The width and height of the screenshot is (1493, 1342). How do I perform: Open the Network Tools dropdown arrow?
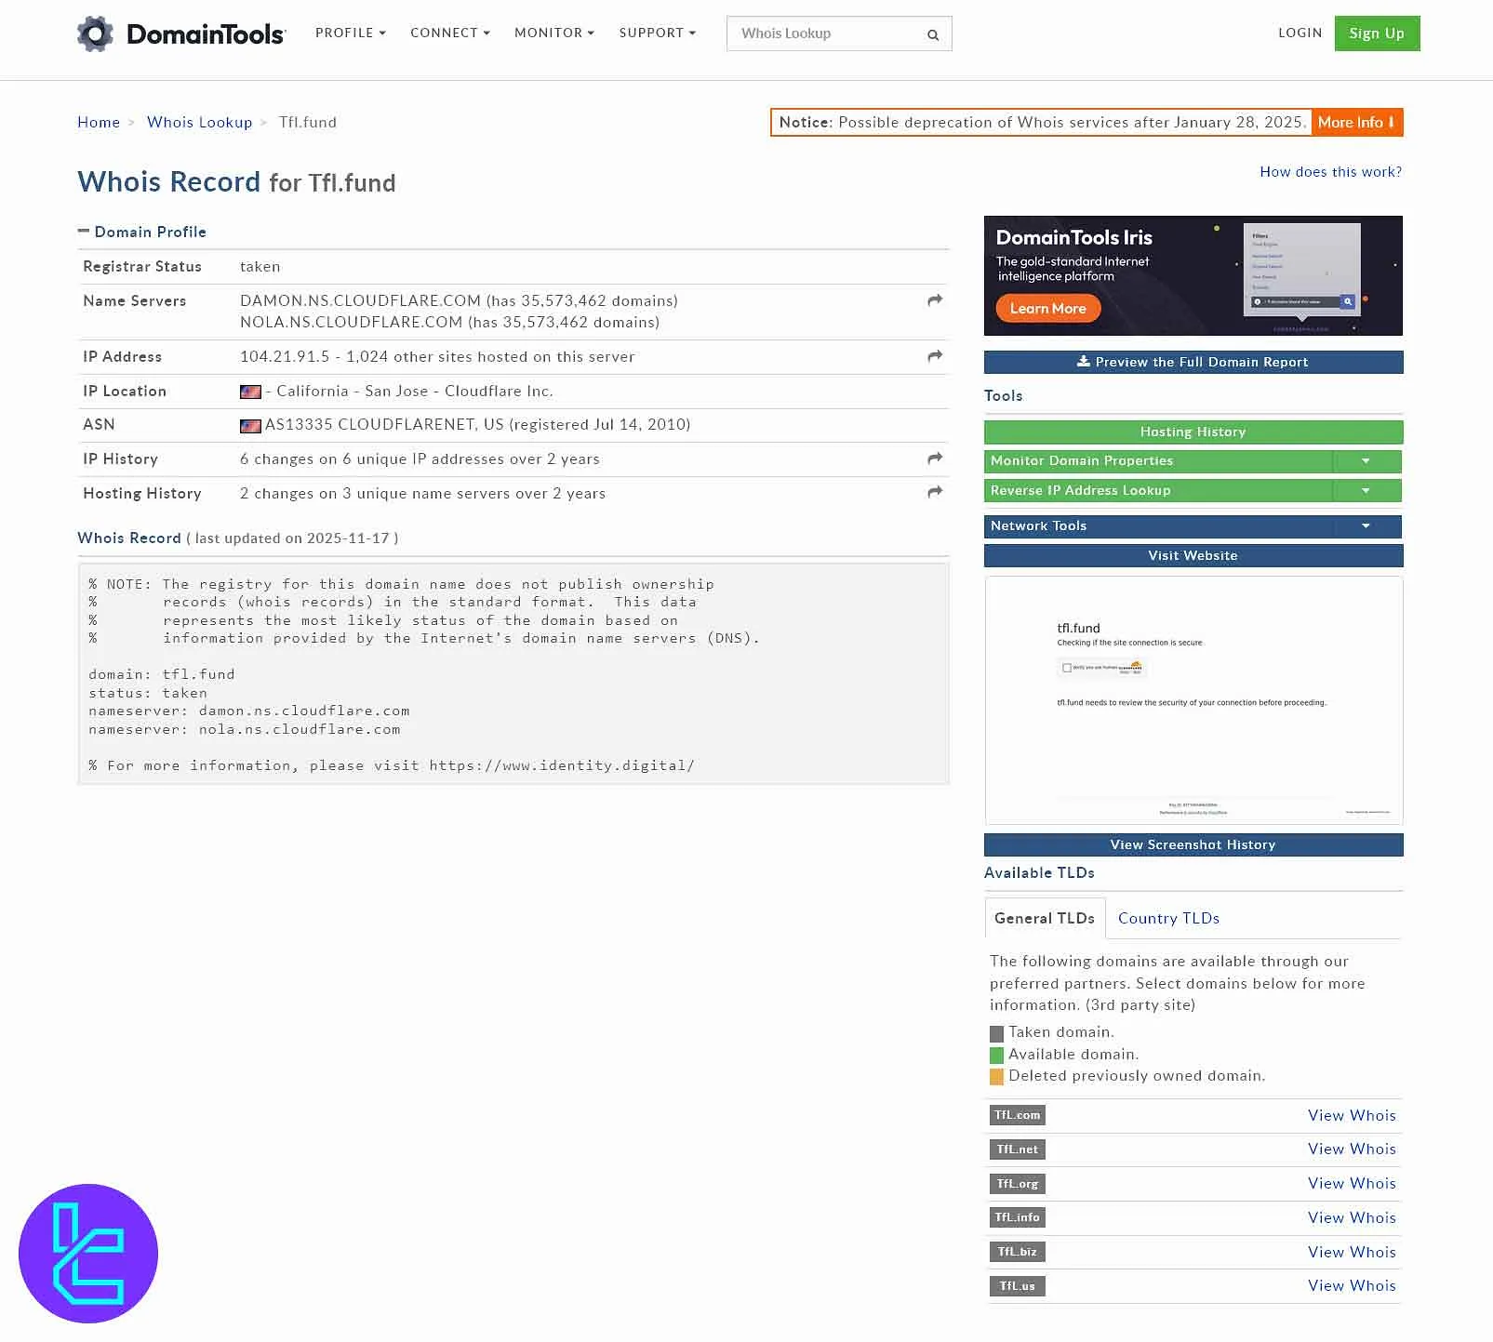pos(1366,526)
